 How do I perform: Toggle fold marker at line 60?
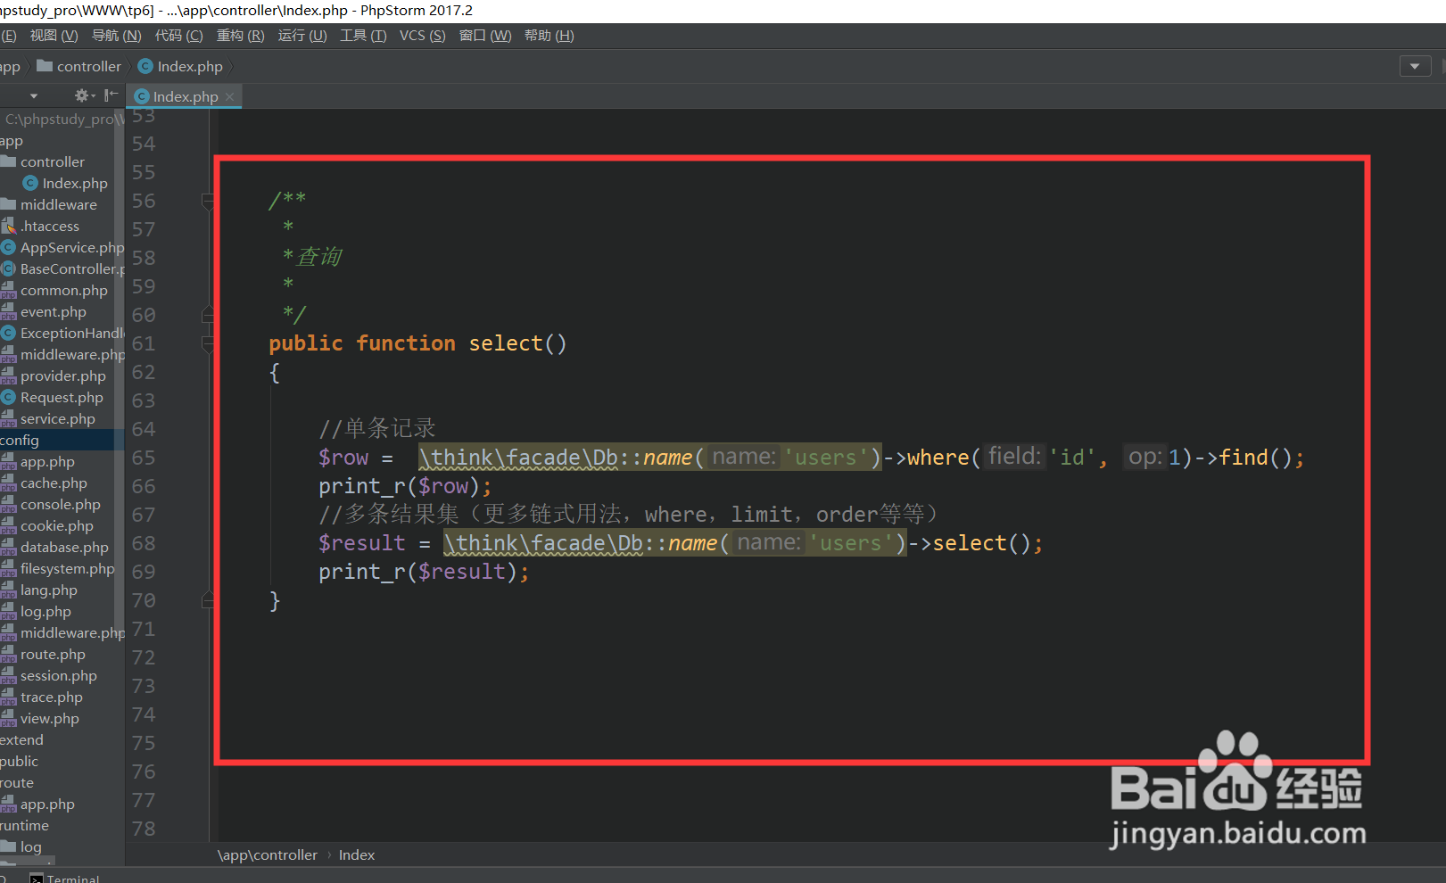pos(208,315)
